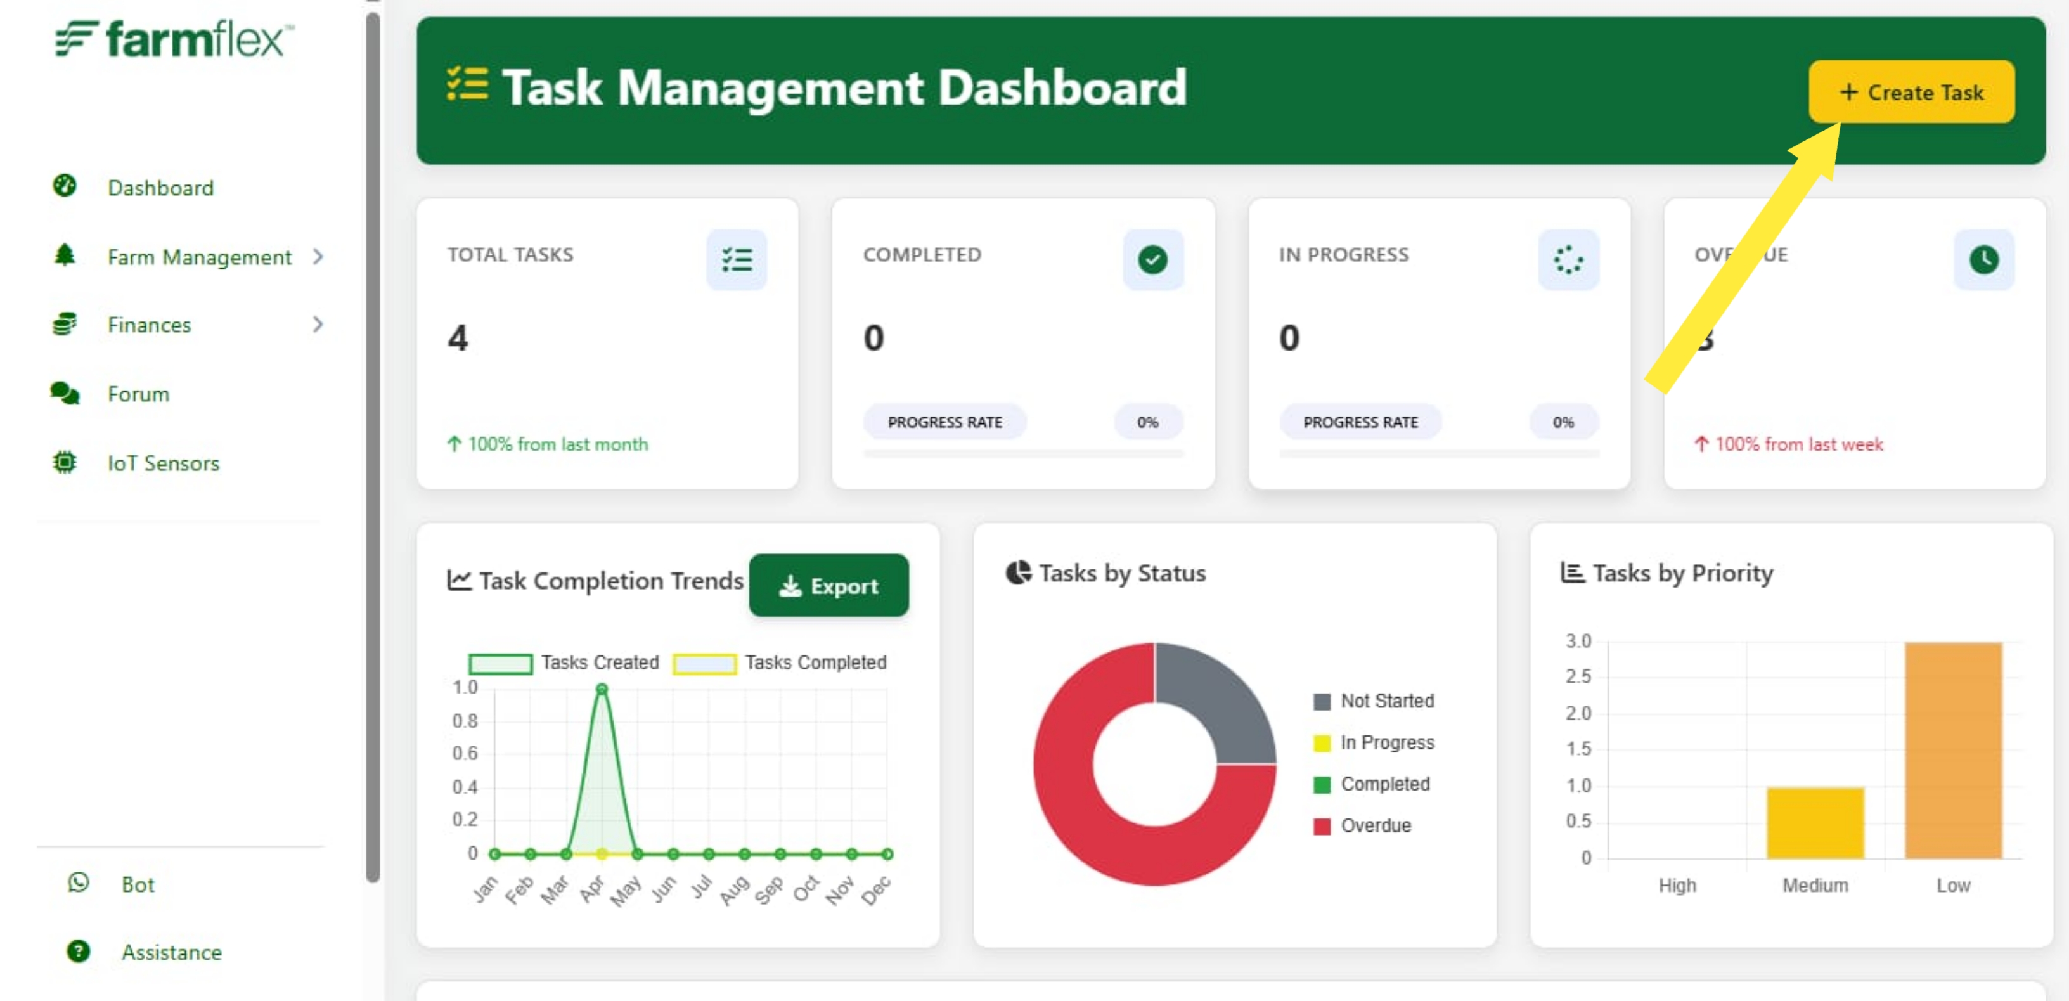2069x1001 pixels.
Task: Click '100% from last month' text
Action: (x=557, y=444)
